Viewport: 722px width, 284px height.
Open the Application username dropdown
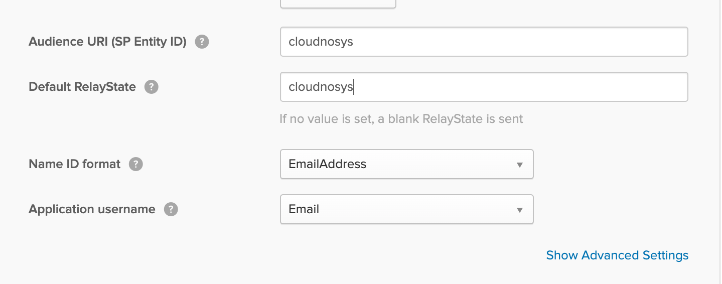[406, 209]
